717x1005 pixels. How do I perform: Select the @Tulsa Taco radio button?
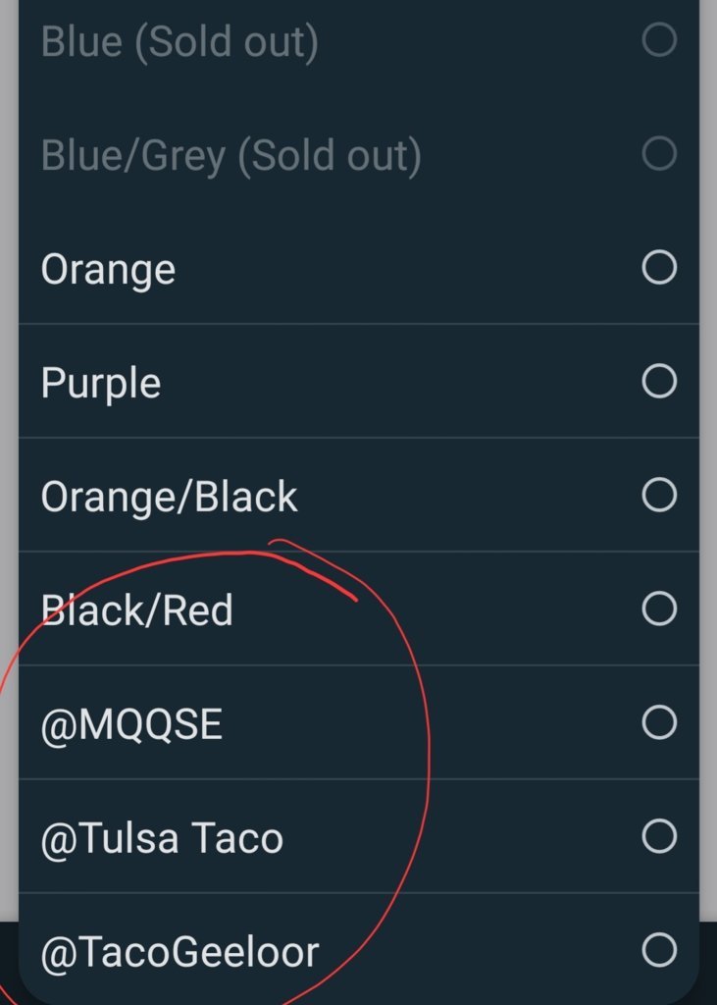pos(659,836)
